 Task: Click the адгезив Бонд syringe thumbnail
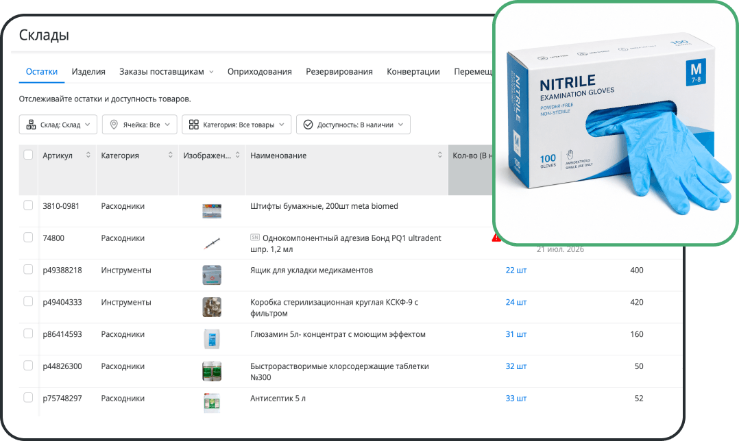212,243
